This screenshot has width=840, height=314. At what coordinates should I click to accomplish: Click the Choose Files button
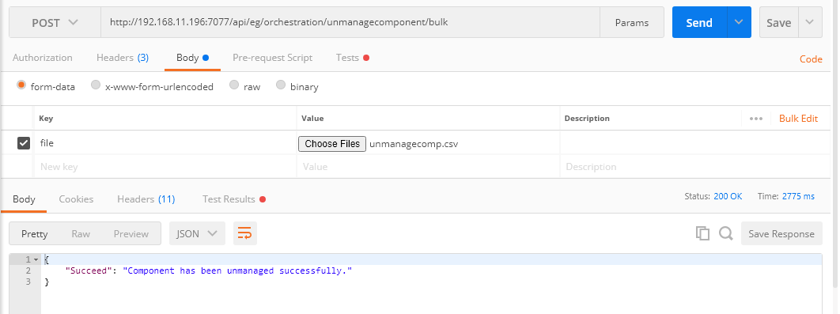pyautogui.click(x=332, y=144)
